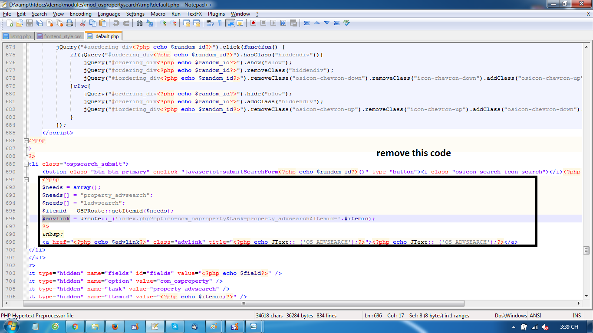This screenshot has height=333, width=593.
Task: Open the TextFX menu
Action: tap(194, 14)
